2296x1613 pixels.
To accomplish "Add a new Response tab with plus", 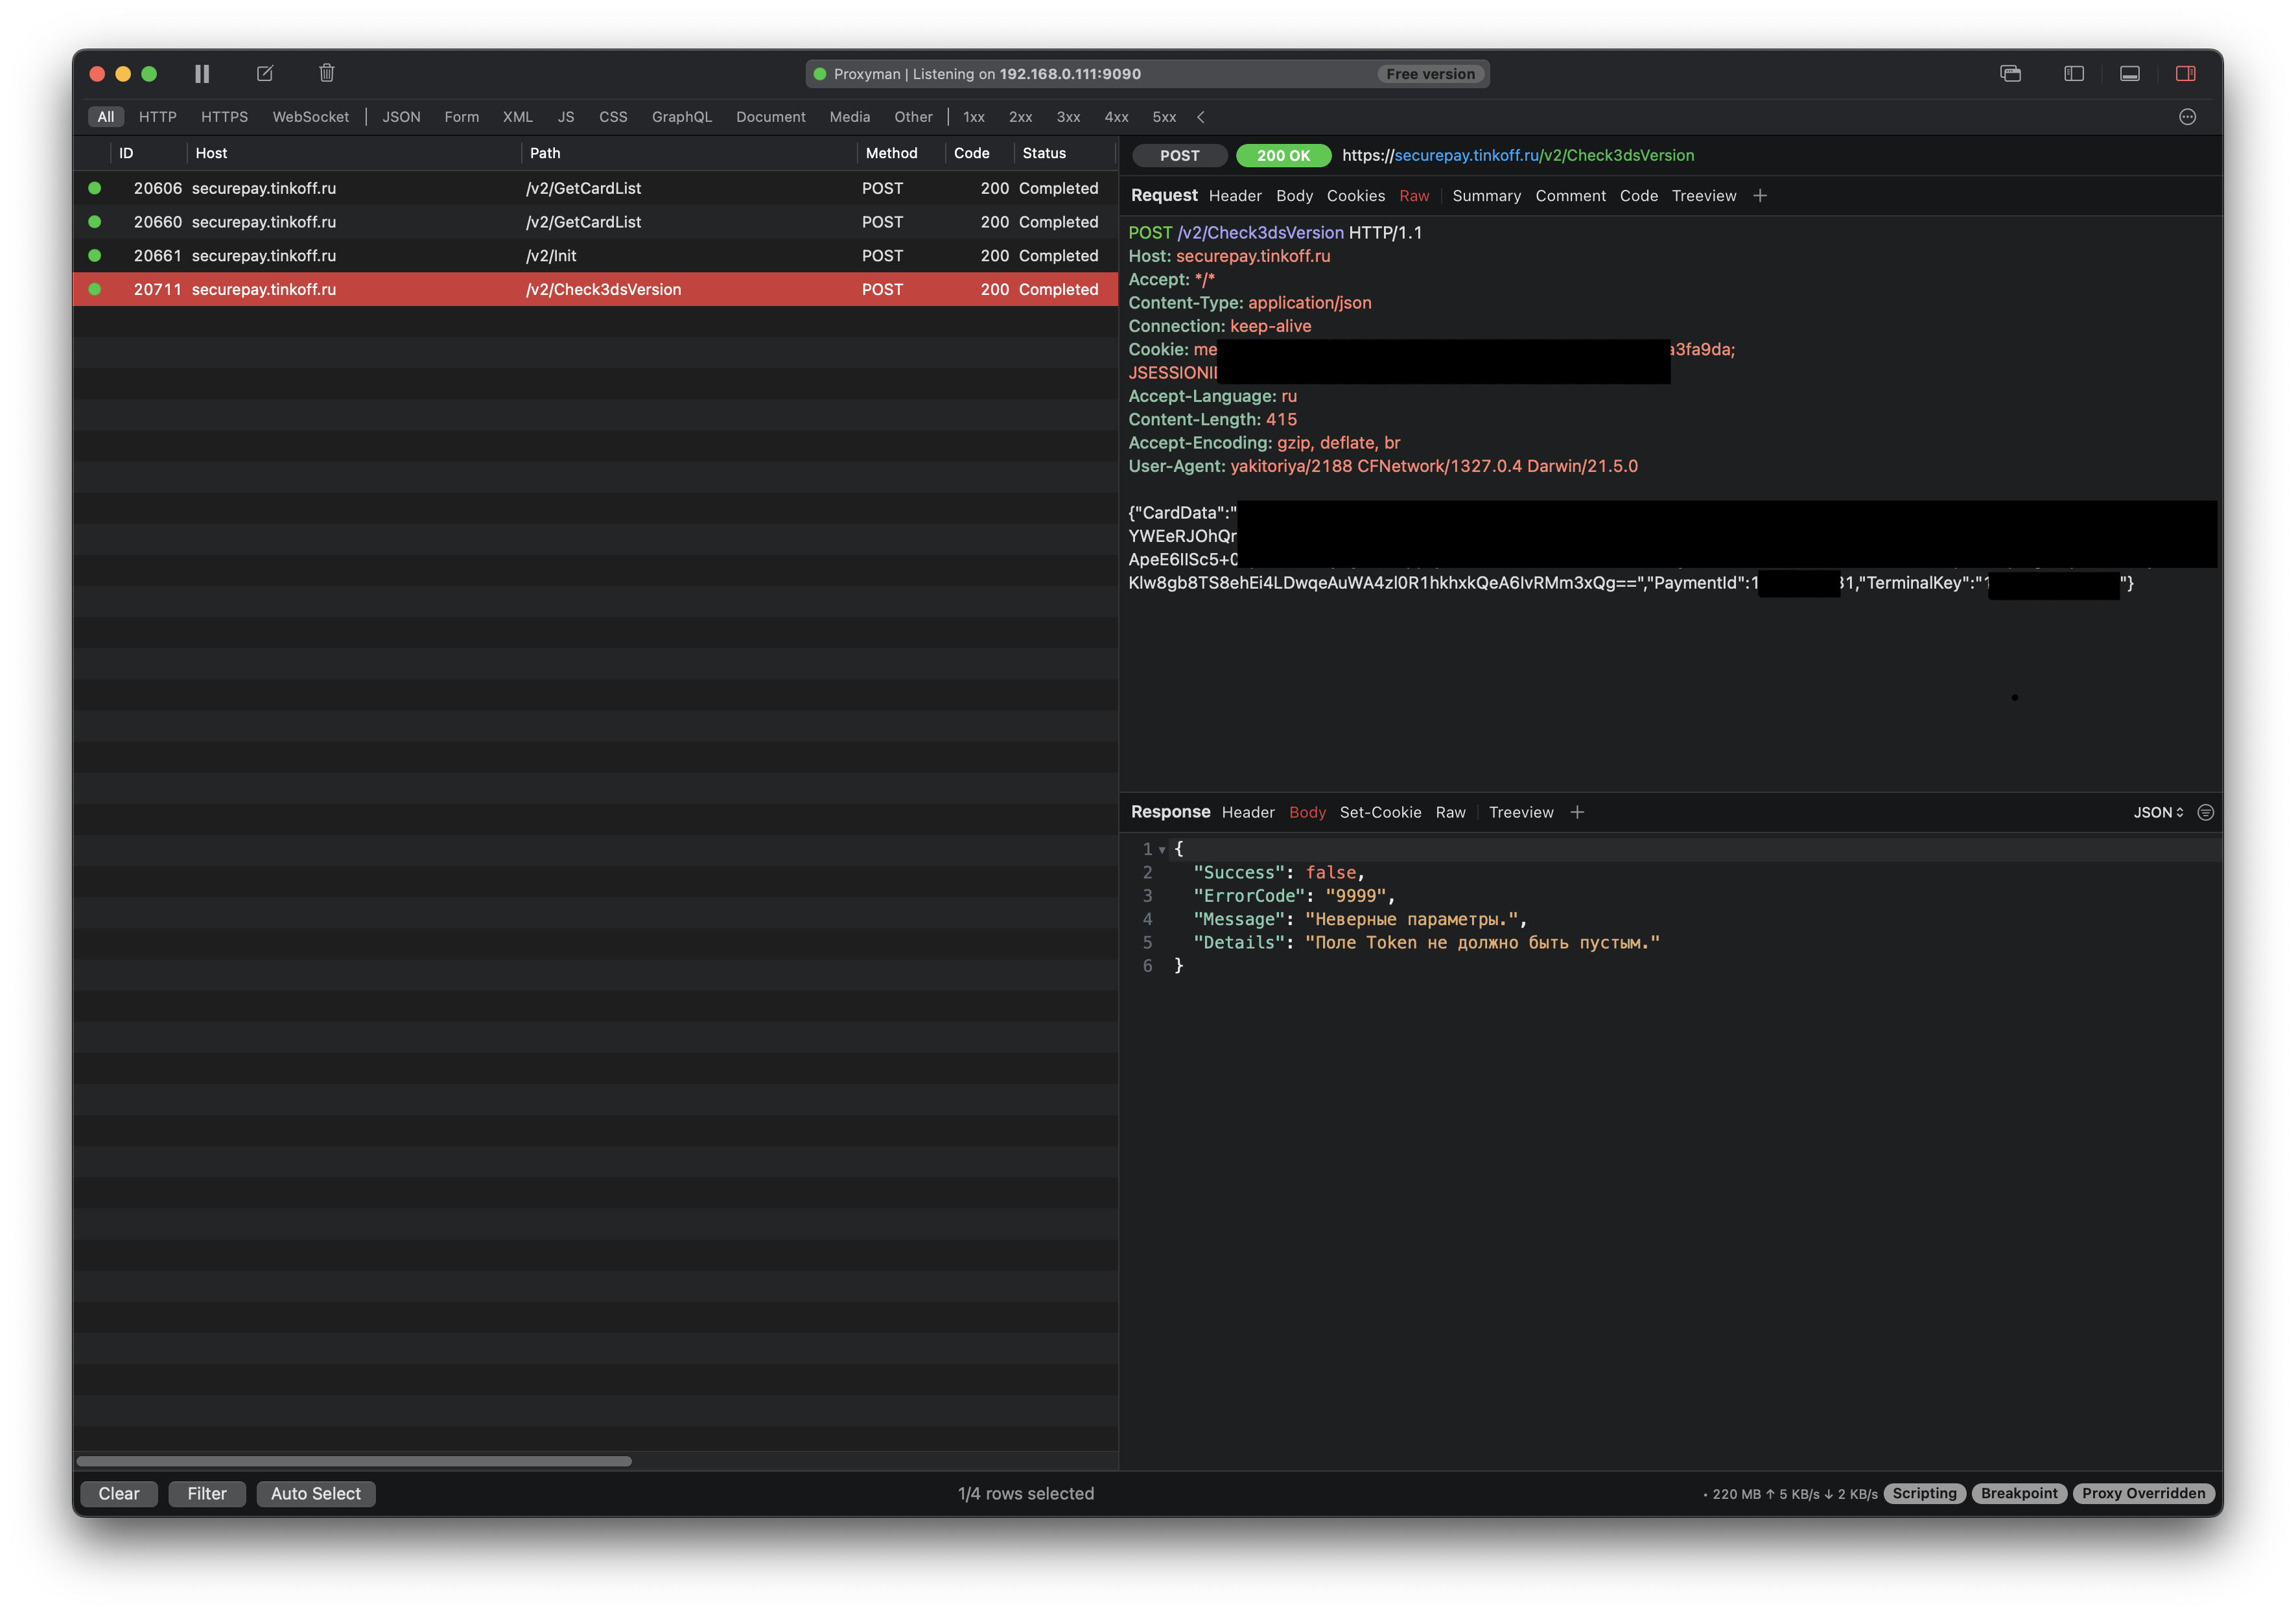I will point(1577,813).
